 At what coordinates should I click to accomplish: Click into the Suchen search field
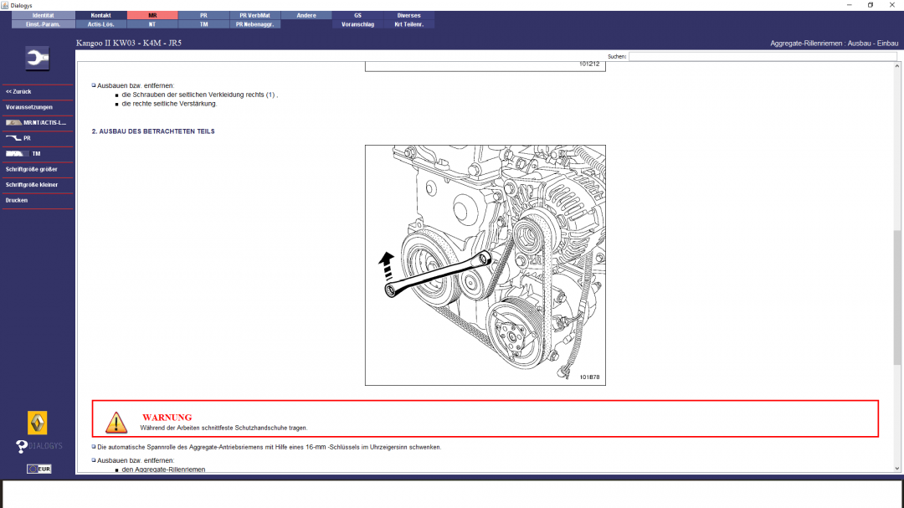[762, 57]
